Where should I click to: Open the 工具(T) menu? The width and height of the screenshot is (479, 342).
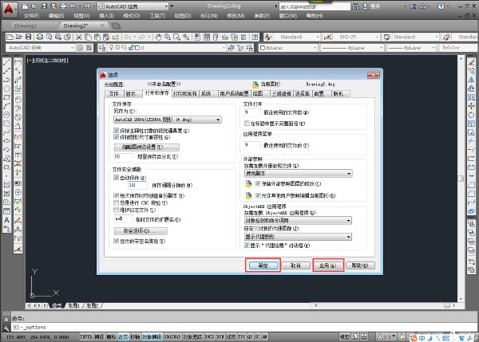[157, 16]
